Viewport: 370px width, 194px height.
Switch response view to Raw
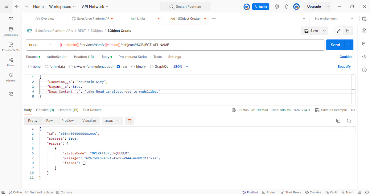[49, 121]
